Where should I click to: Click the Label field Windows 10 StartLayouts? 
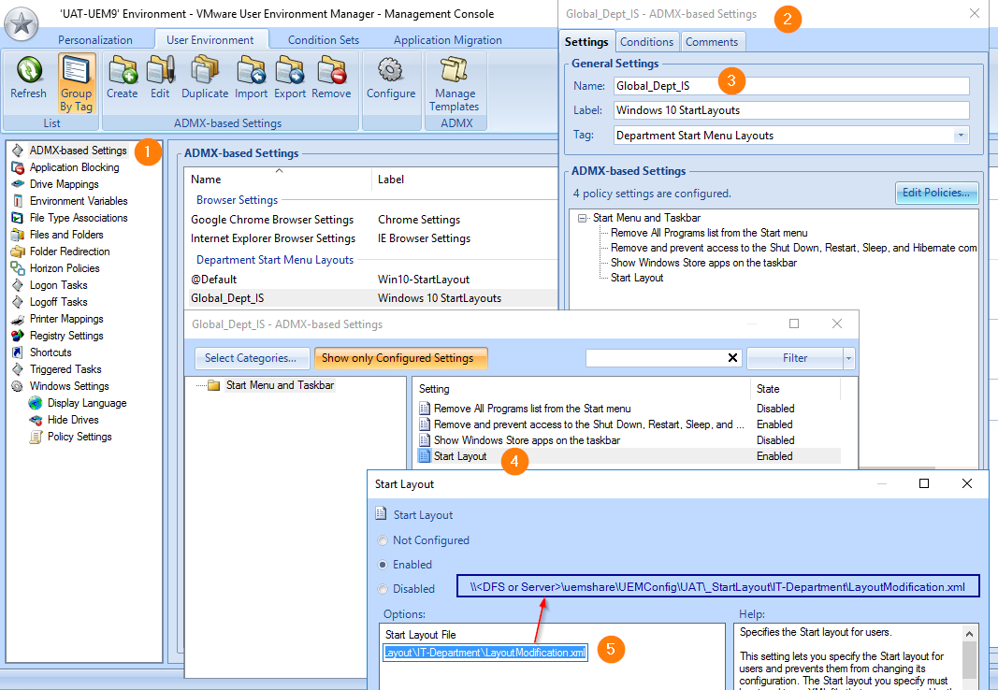point(791,110)
